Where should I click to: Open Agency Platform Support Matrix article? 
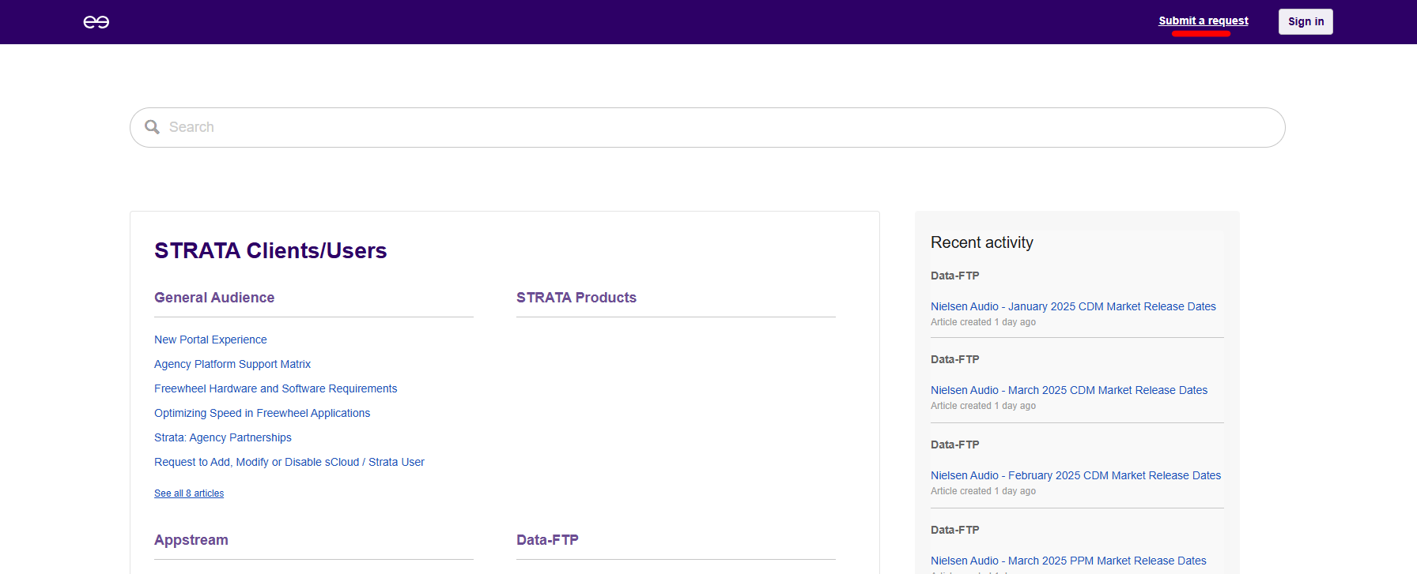pos(232,364)
